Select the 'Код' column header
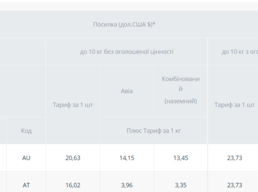 [x=26, y=131]
